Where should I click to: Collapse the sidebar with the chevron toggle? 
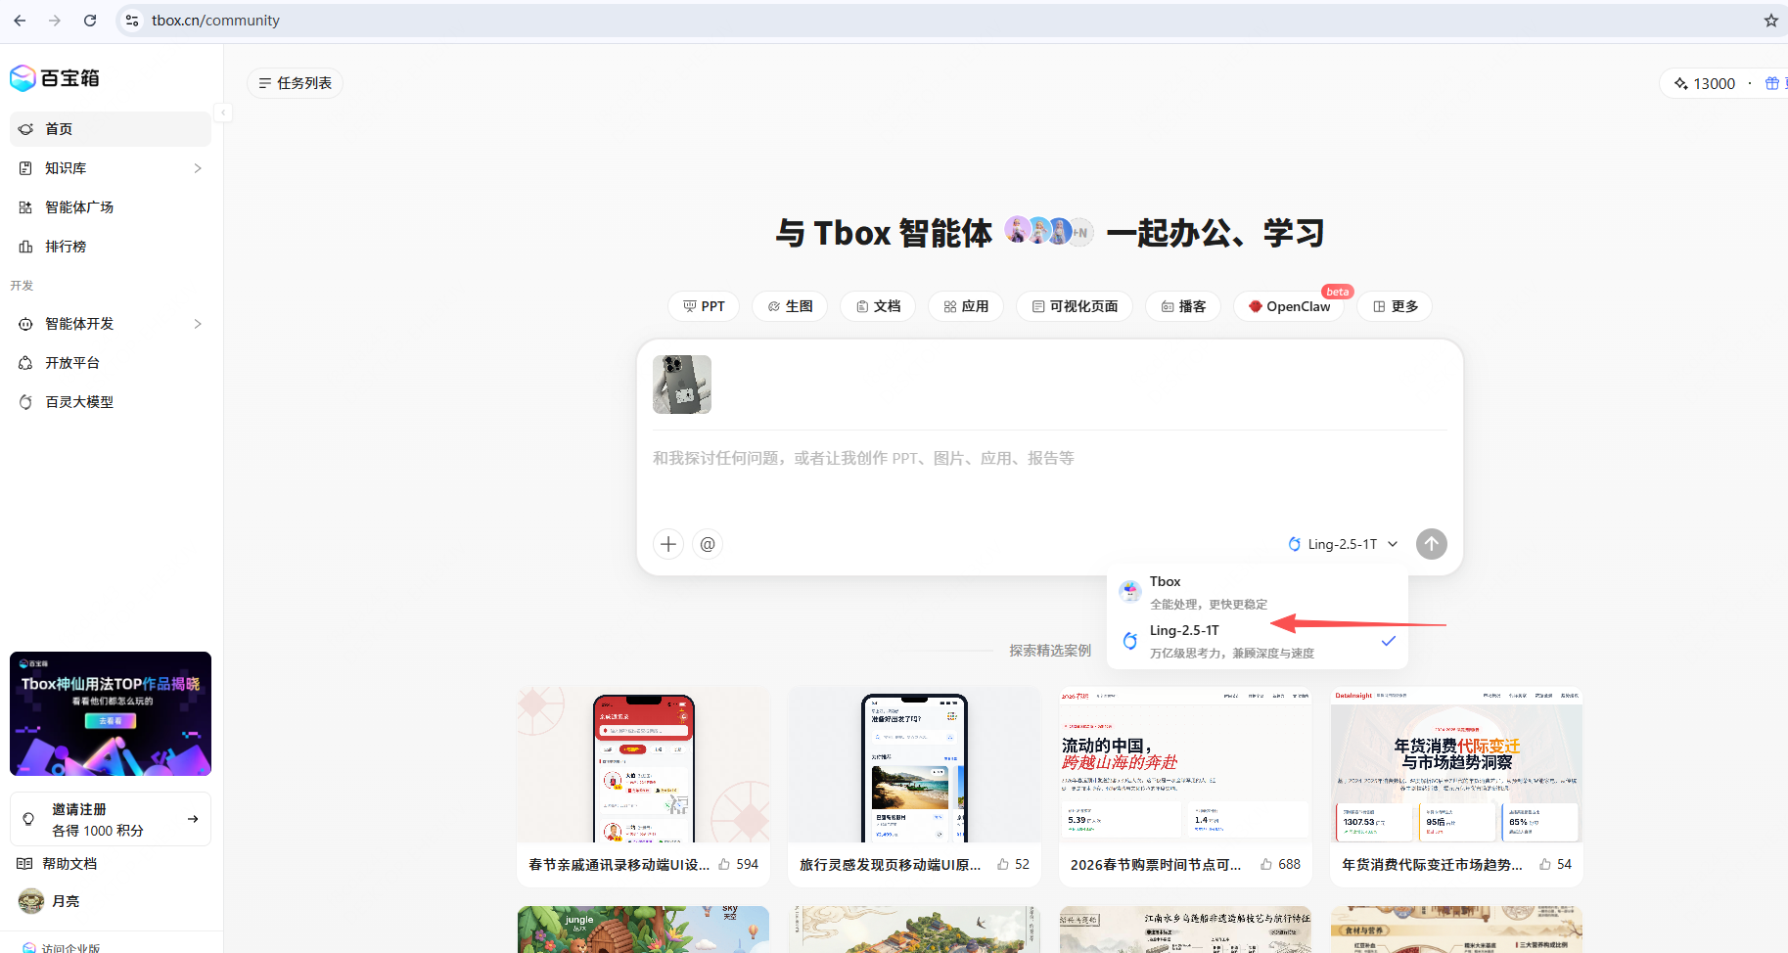[223, 113]
